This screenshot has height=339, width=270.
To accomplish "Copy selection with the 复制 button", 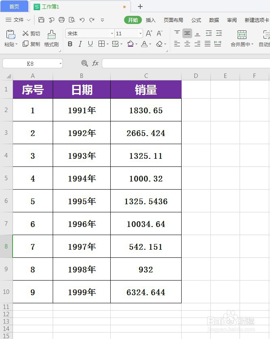I will pos(31,44).
